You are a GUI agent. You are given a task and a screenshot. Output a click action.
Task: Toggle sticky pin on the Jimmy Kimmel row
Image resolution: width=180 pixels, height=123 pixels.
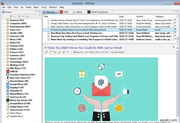point(175,20)
